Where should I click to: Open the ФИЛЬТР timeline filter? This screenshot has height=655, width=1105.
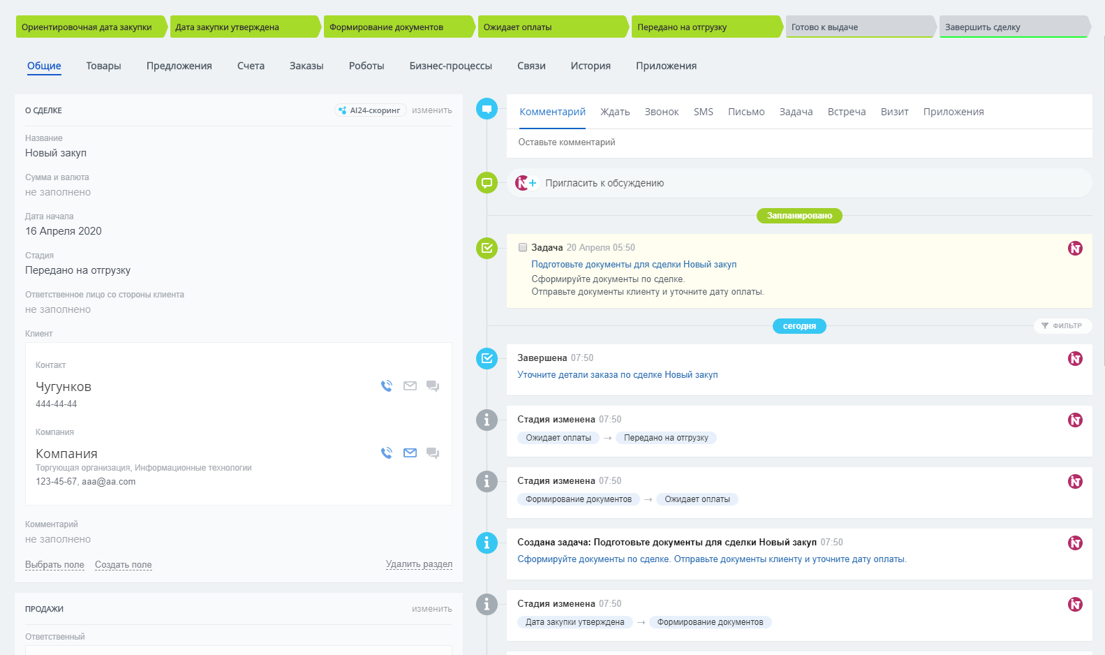(x=1062, y=326)
